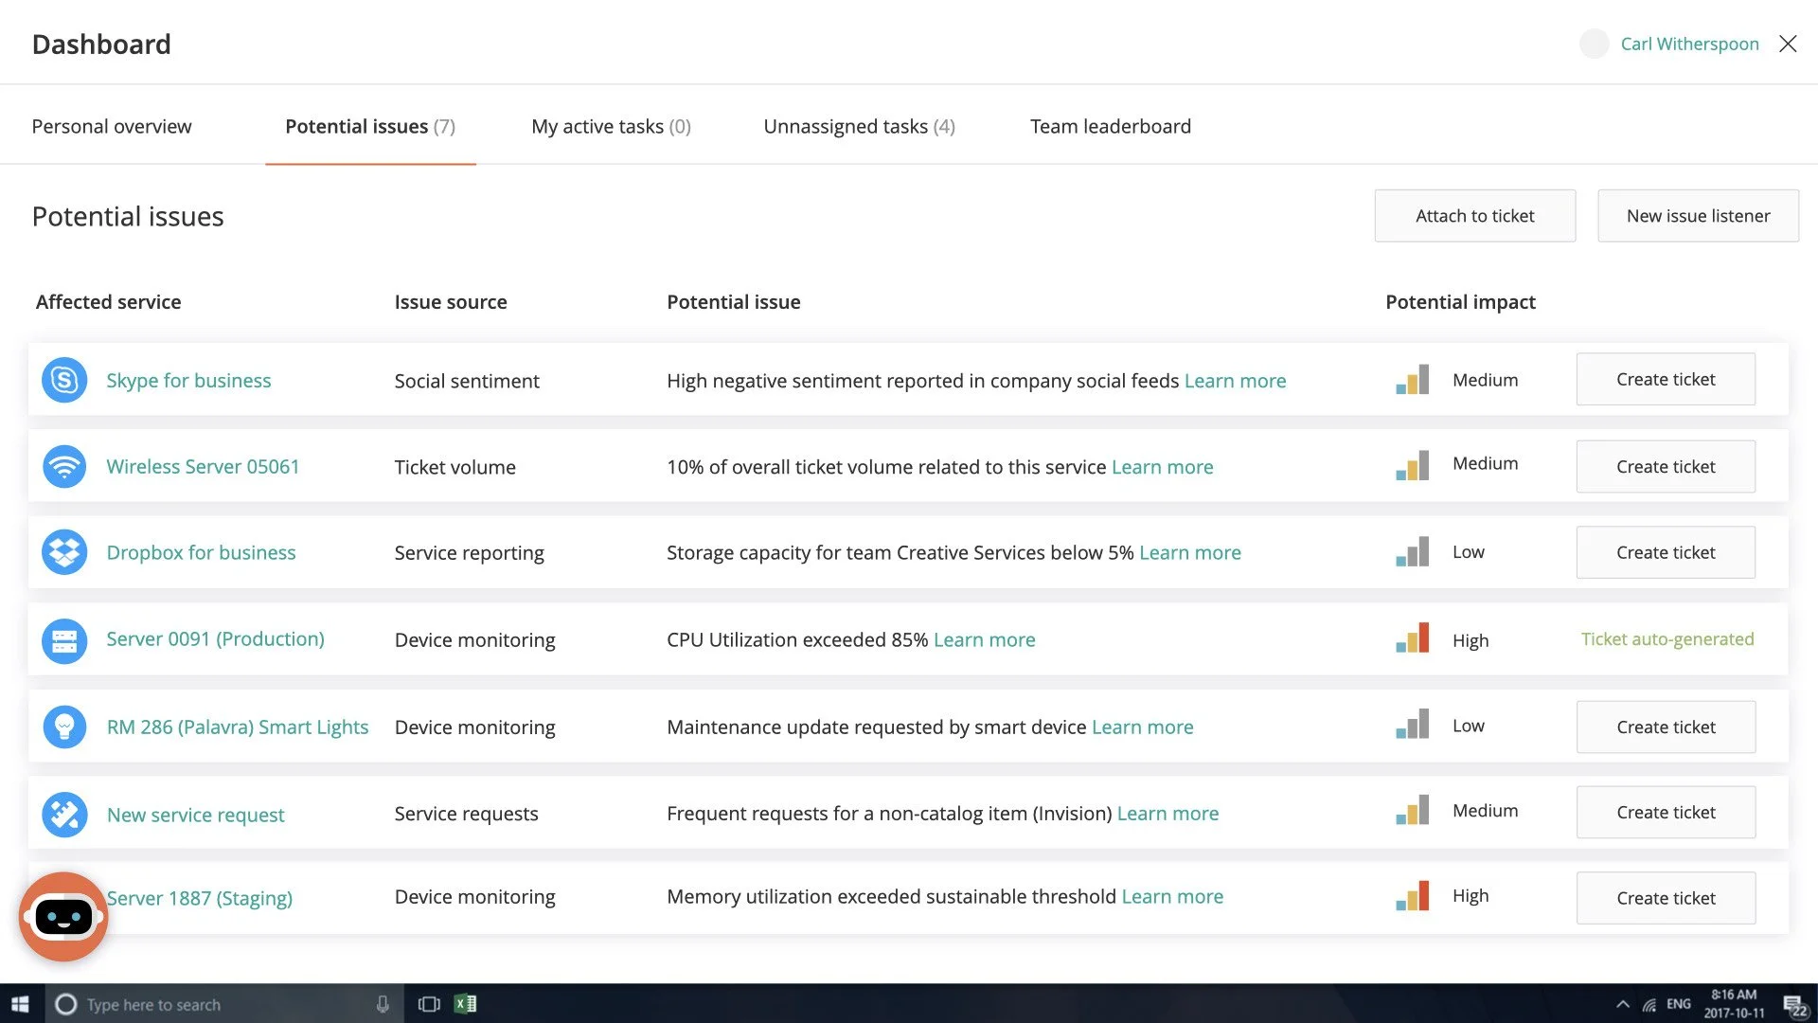Screen dimensions: 1818x1023
Task: Click the Windows Start button
Action: click(21, 1004)
